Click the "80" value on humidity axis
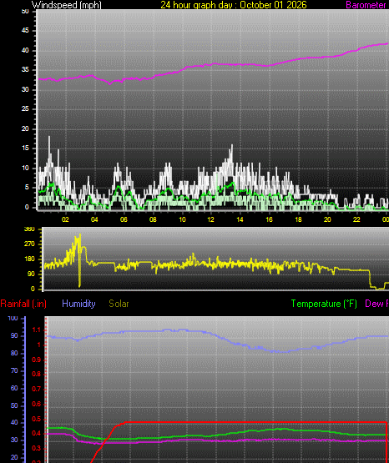Image resolution: width=389 pixels, height=463 pixels. coord(14,353)
